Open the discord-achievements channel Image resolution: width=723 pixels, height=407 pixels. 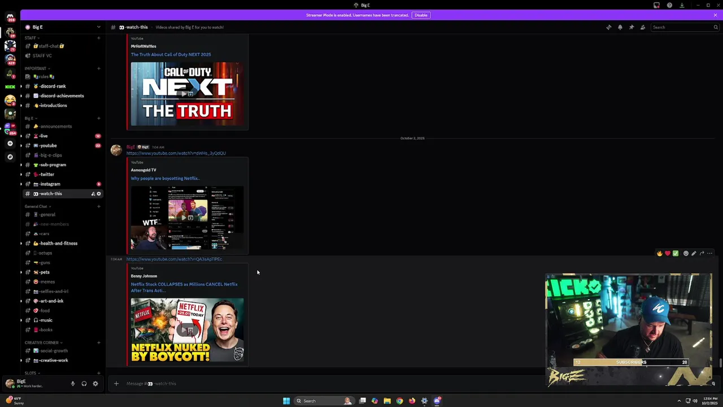tap(62, 96)
